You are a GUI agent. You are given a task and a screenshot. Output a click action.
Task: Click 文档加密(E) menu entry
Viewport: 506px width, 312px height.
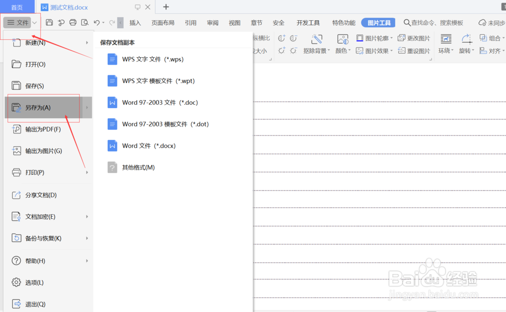(49, 216)
